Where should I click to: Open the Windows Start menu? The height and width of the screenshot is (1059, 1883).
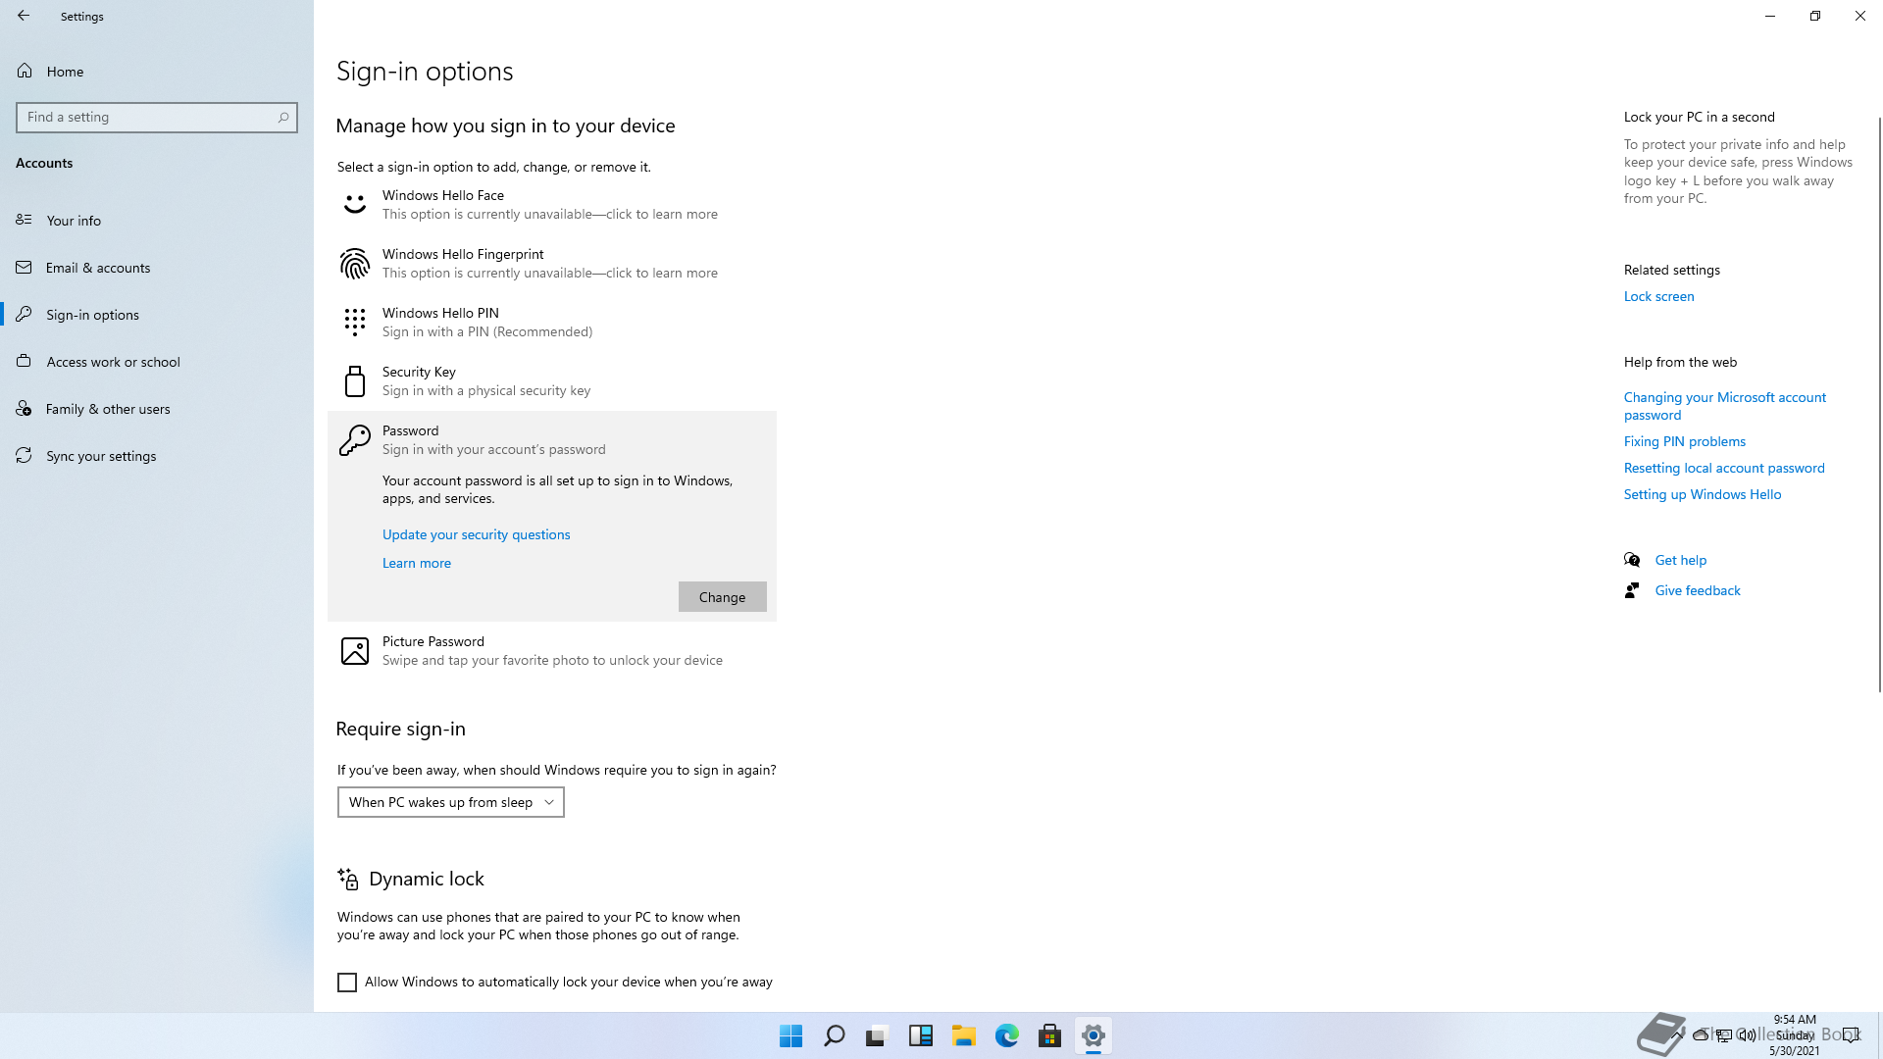pyautogui.click(x=790, y=1035)
